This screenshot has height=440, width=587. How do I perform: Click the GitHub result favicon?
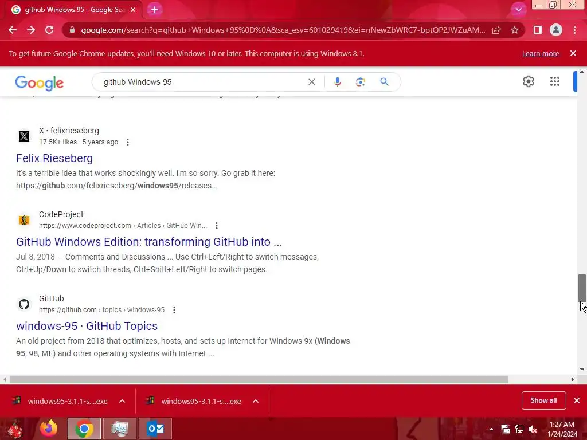click(24, 304)
